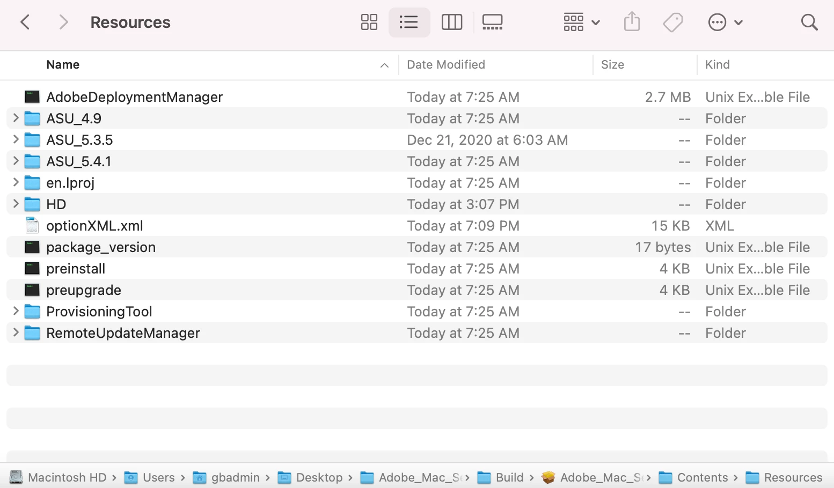Switch to gallery view
Screen dimensions: 834x488
(492, 22)
